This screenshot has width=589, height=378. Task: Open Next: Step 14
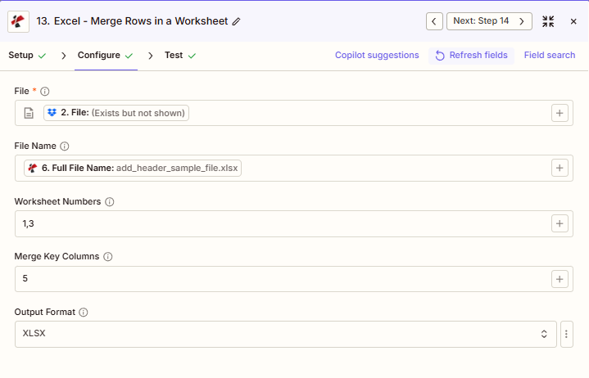coord(489,21)
